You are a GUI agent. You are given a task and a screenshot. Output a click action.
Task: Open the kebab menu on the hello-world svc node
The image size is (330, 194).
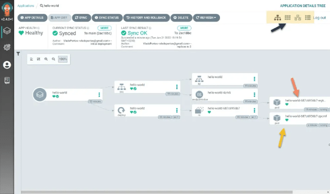click(177, 86)
